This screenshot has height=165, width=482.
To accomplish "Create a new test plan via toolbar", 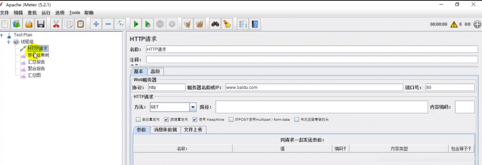I will (x=5, y=24).
